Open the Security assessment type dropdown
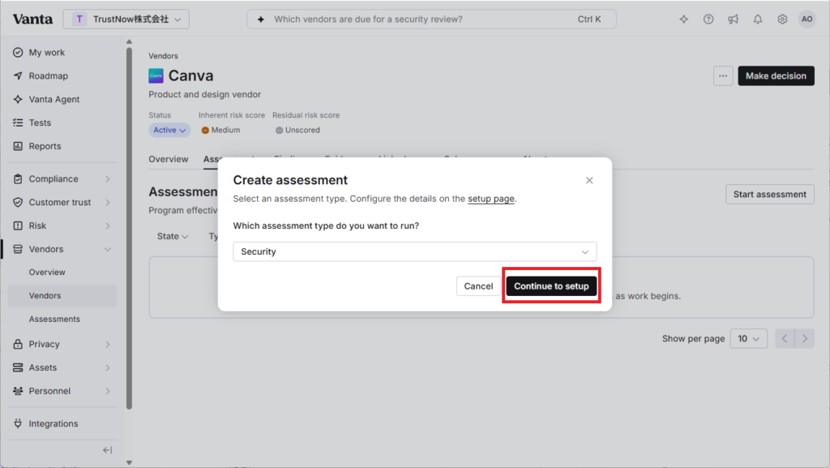The image size is (830, 468). 414,251
